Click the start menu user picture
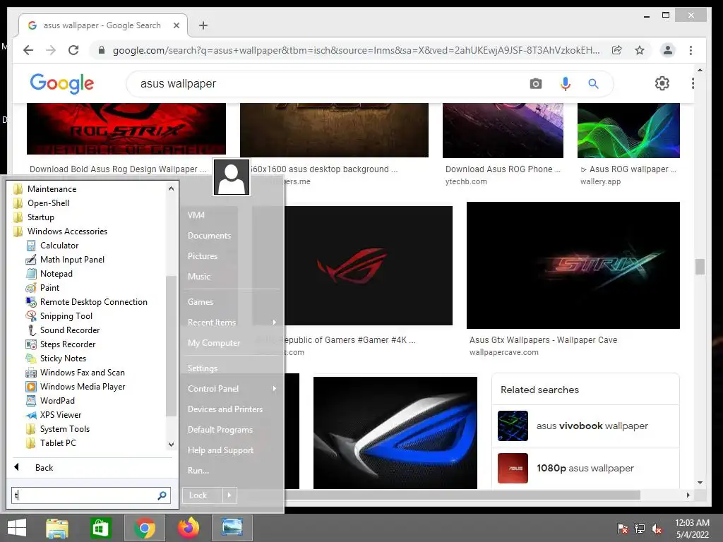 pyautogui.click(x=232, y=177)
